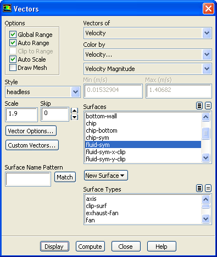Click Surface Types scrollbar down arrow
The height and width of the screenshot is (257, 217).
(x=206, y=218)
